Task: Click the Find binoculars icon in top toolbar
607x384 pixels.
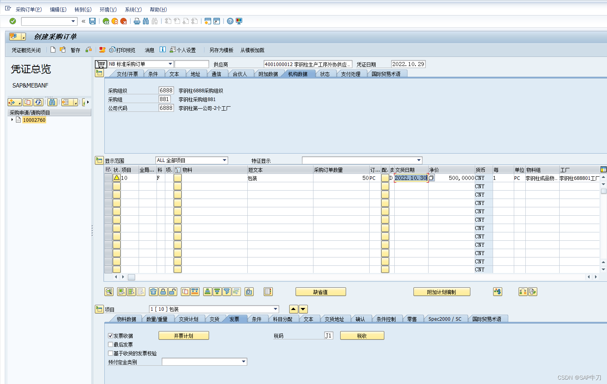Action: [146, 21]
